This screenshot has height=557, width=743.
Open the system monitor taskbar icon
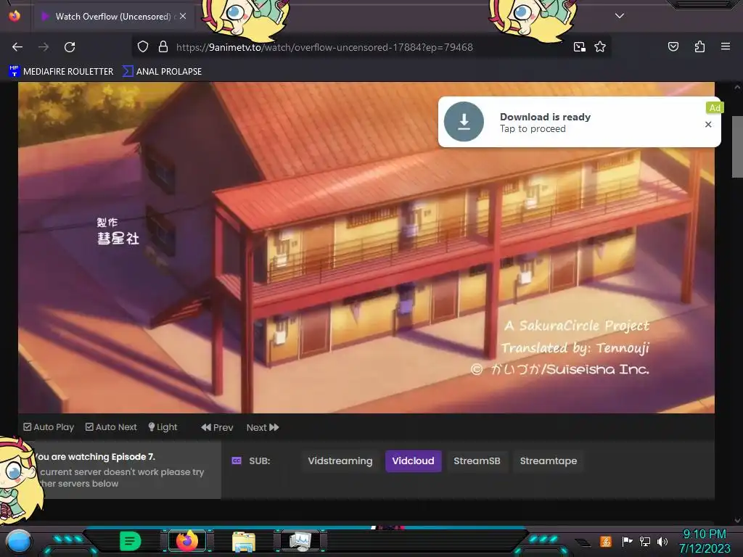tap(300, 541)
